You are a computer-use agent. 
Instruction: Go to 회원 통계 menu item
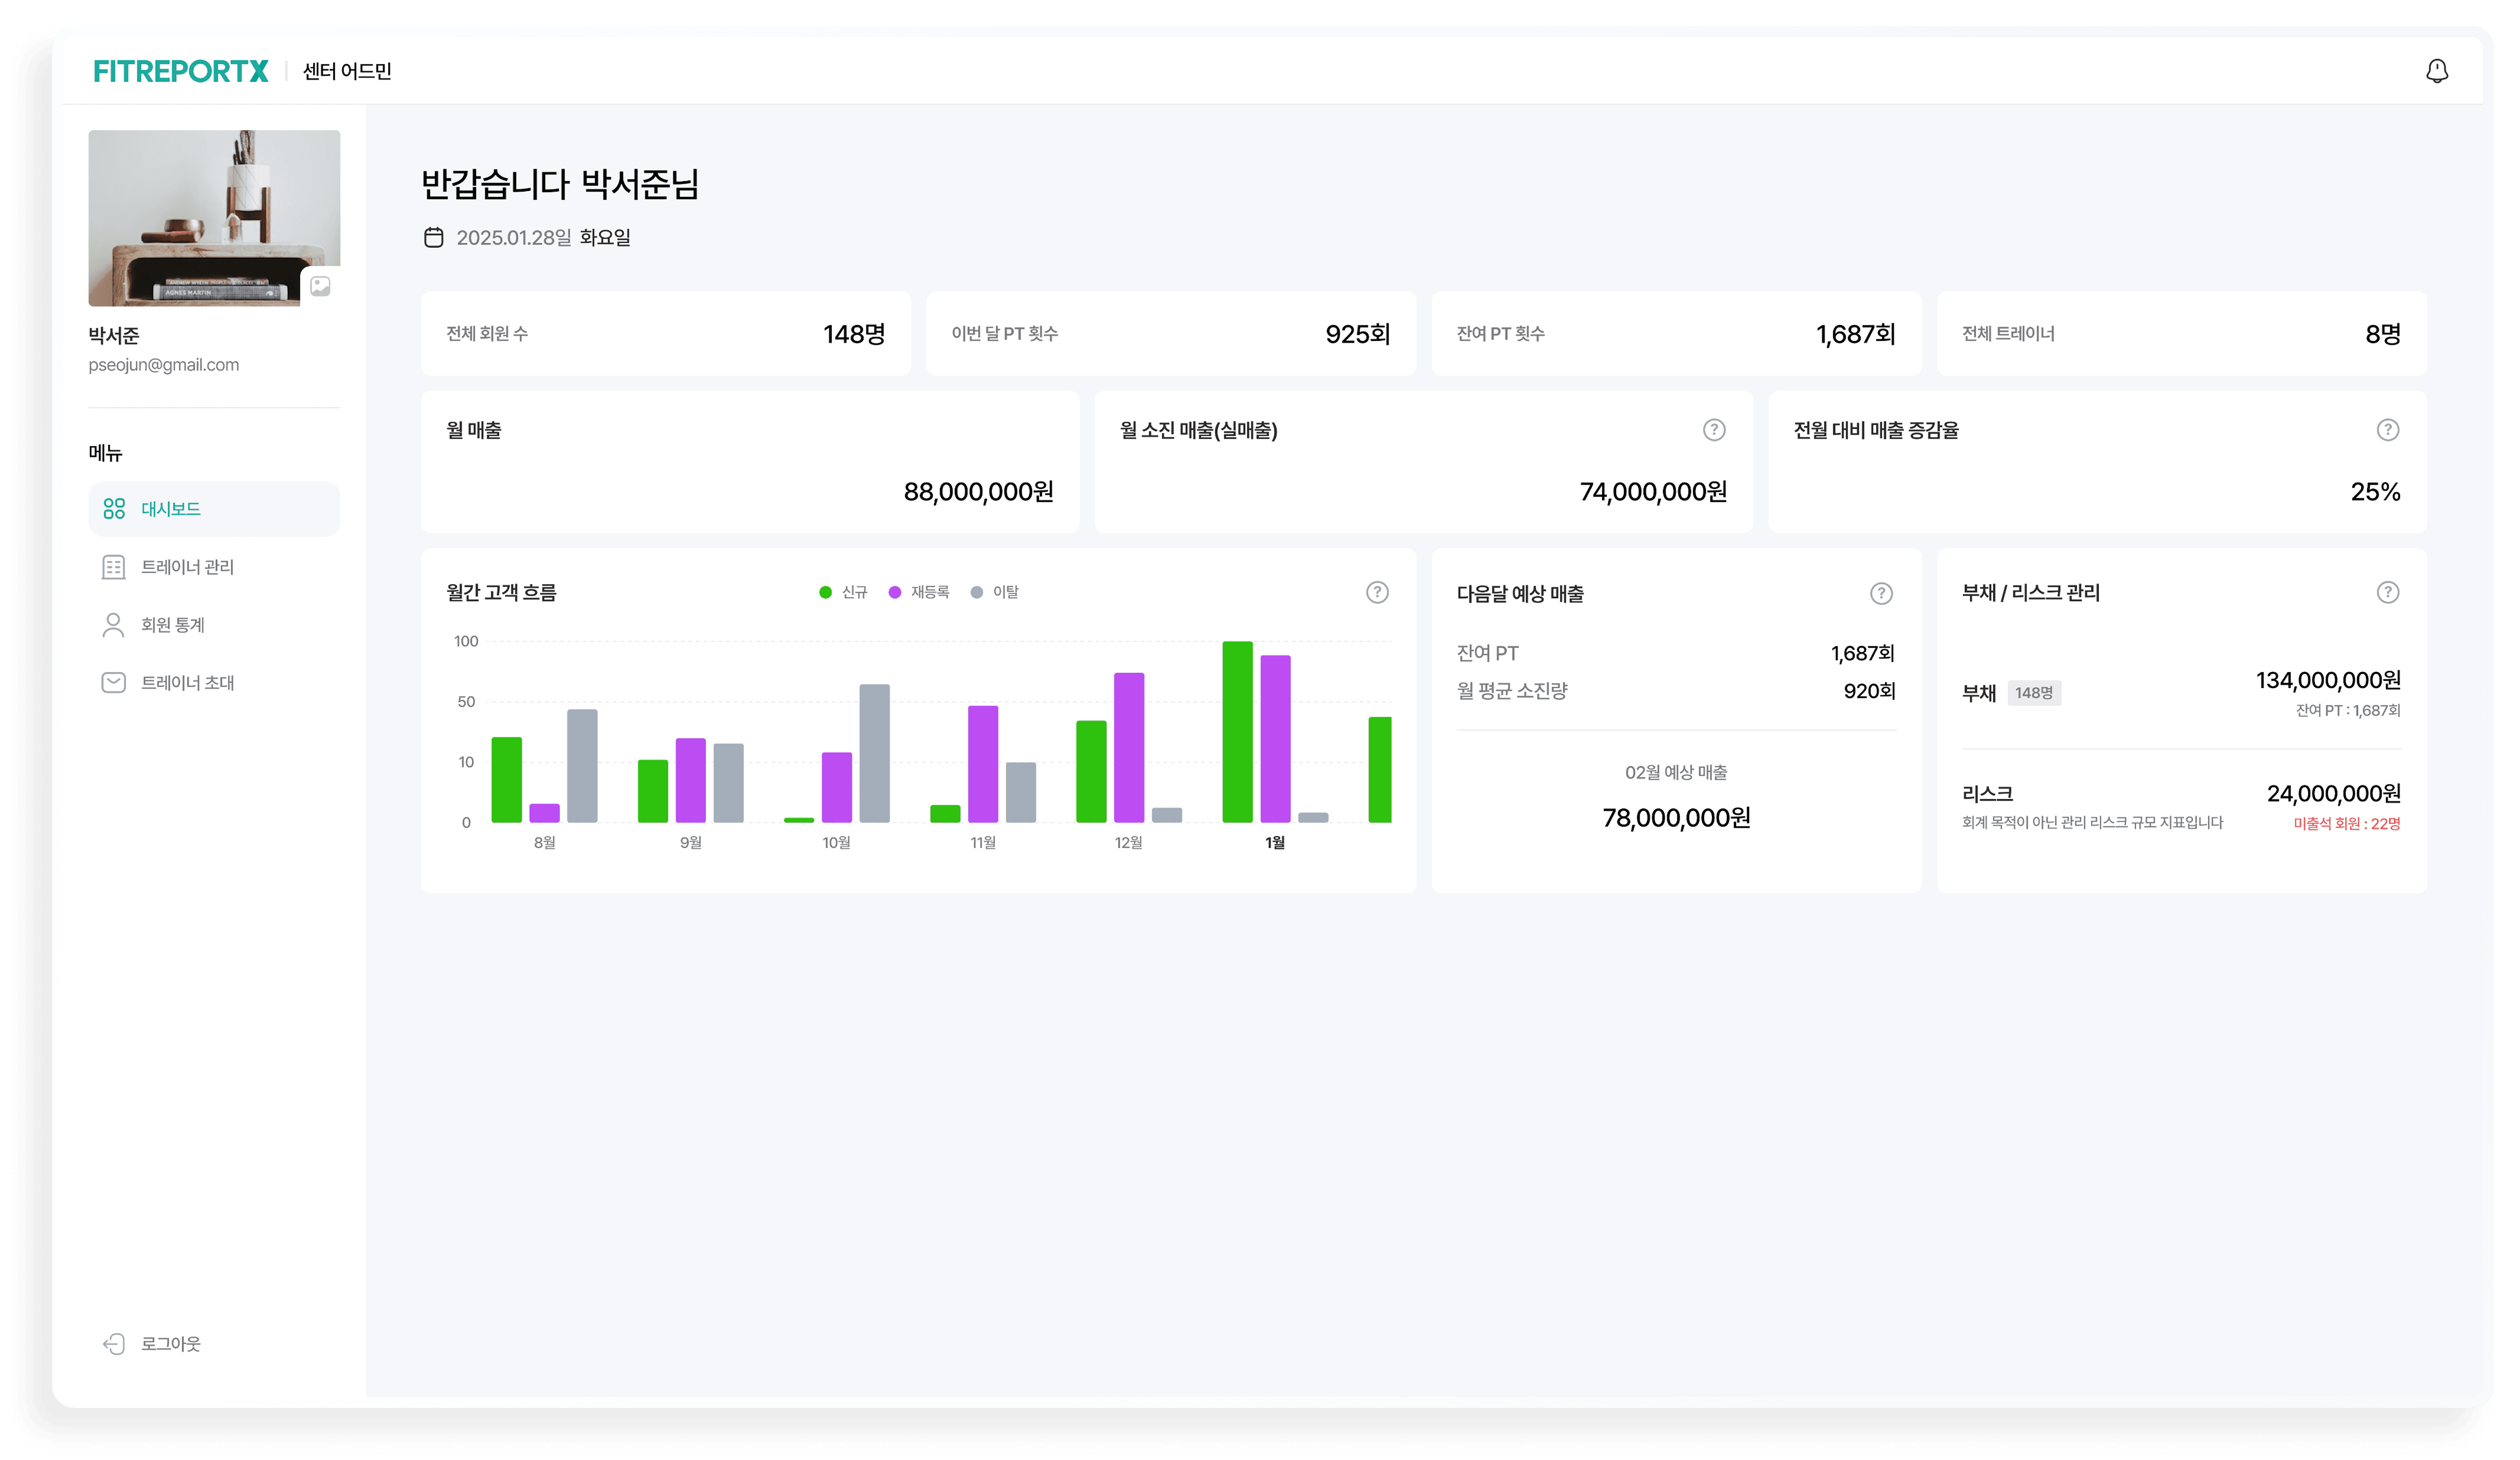pyautogui.click(x=172, y=624)
